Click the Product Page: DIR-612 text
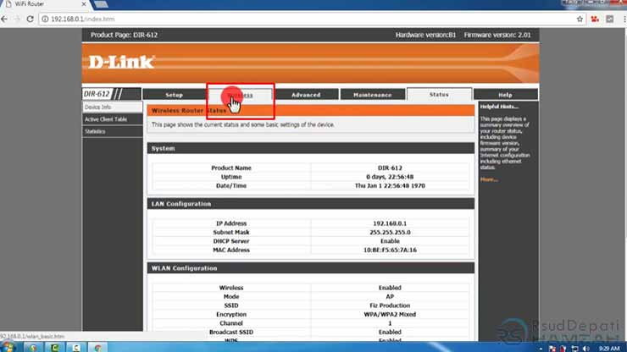The height and width of the screenshot is (352, 627). (124, 35)
